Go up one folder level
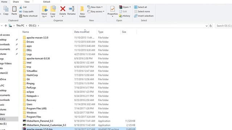232x130 pixels. click(6, 26)
